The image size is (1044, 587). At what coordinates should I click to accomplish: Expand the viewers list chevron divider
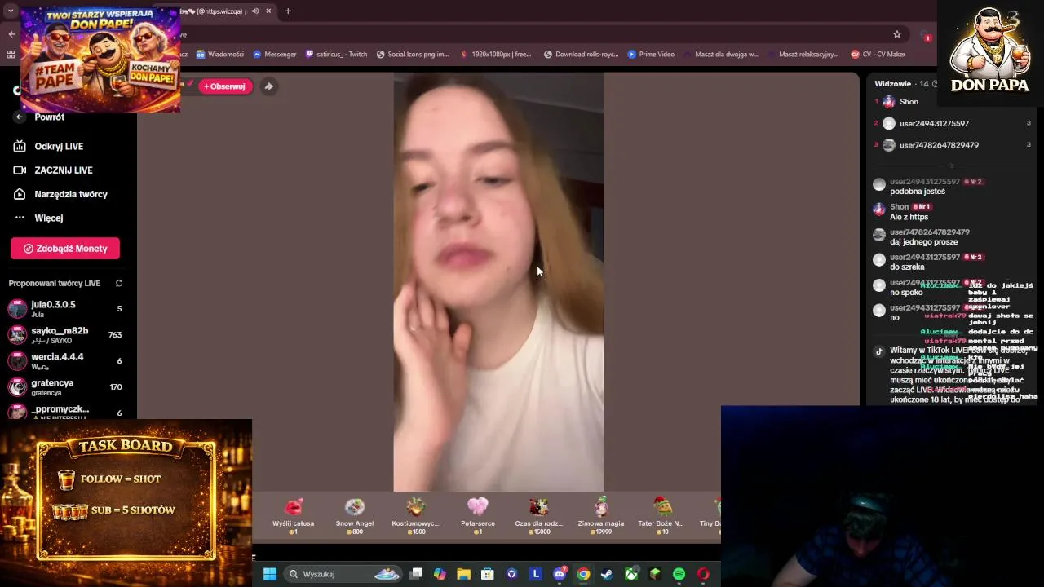(951, 166)
